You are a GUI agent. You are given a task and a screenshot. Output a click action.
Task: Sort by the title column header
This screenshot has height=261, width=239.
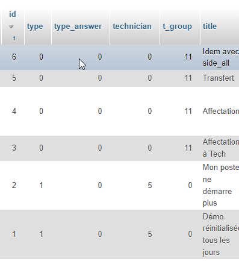pos(210,27)
